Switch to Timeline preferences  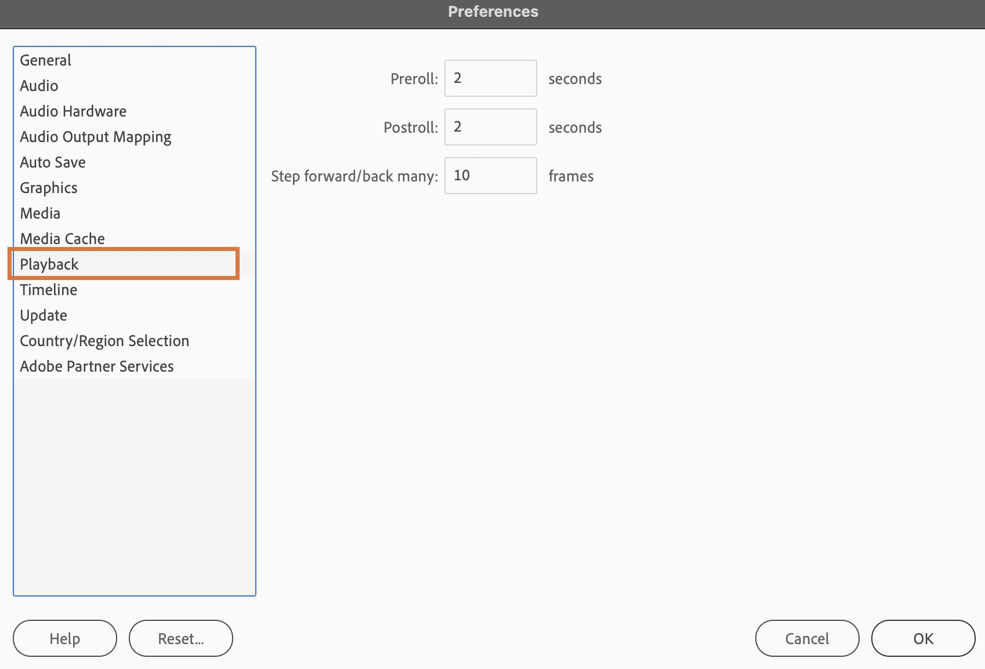[49, 290]
